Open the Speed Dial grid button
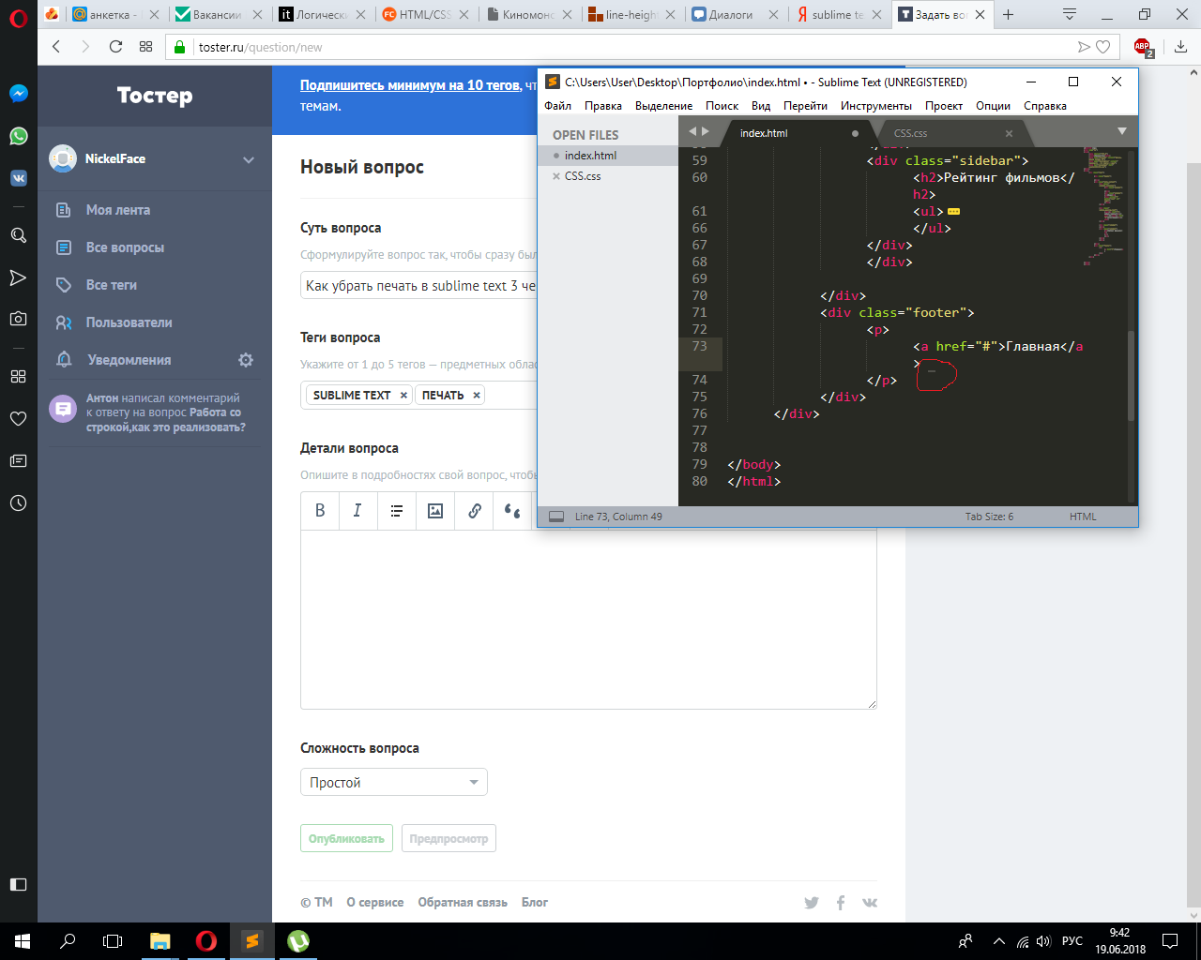Viewport: 1201px width, 960px height. click(145, 47)
